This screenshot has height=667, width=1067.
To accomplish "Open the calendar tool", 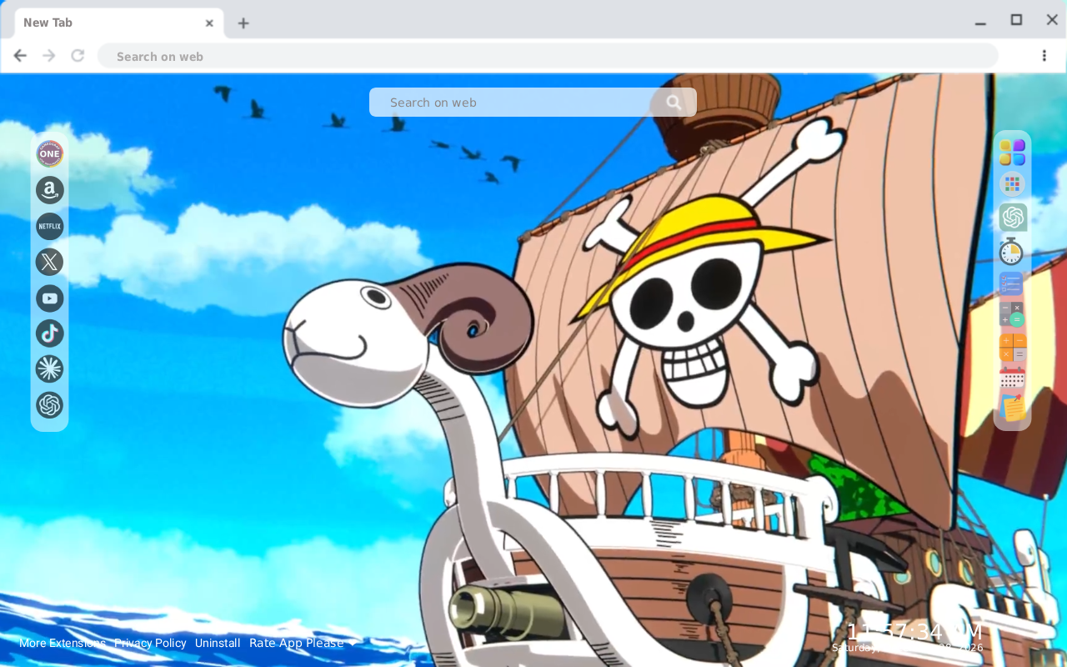I will (1011, 379).
